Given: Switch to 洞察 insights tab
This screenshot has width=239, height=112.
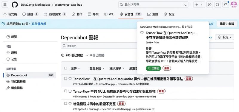Looking at the screenshot, I should pyautogui.click(x=153, y=14).
